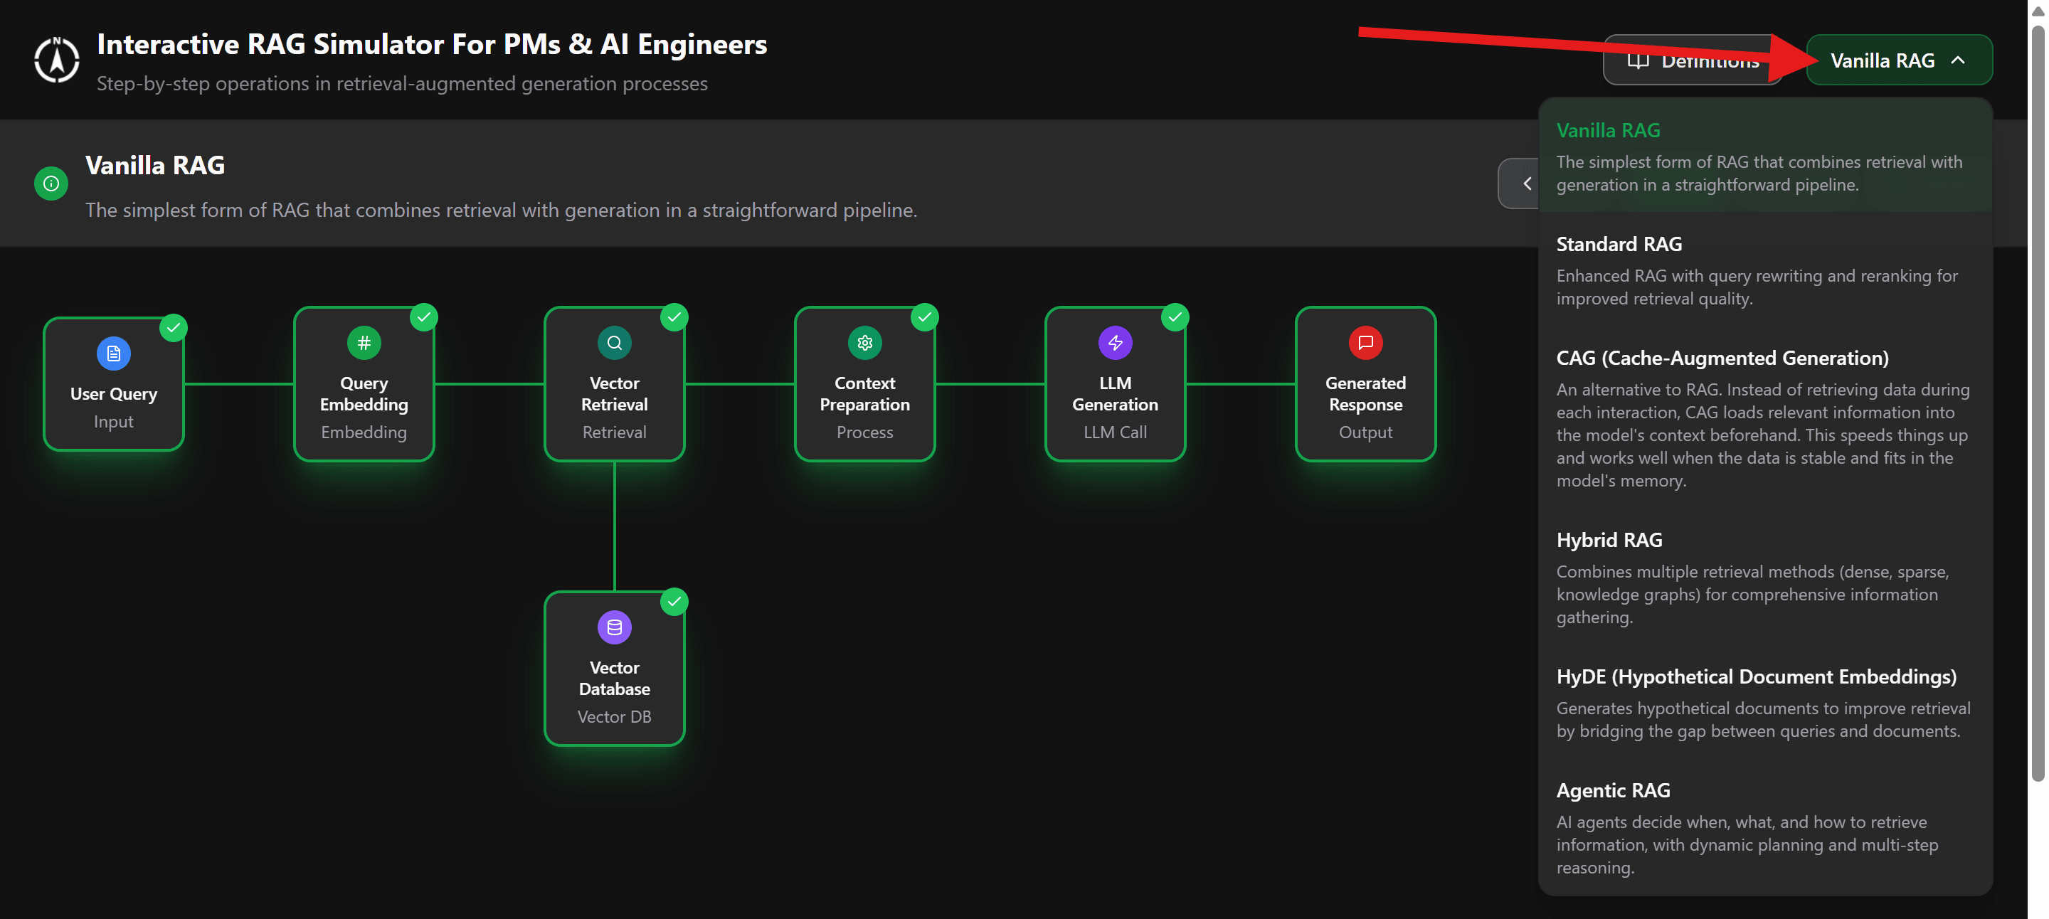Click the left chevron collapse button
Viewport: 2049px width, 919px height.
(x=1523, y=184)
